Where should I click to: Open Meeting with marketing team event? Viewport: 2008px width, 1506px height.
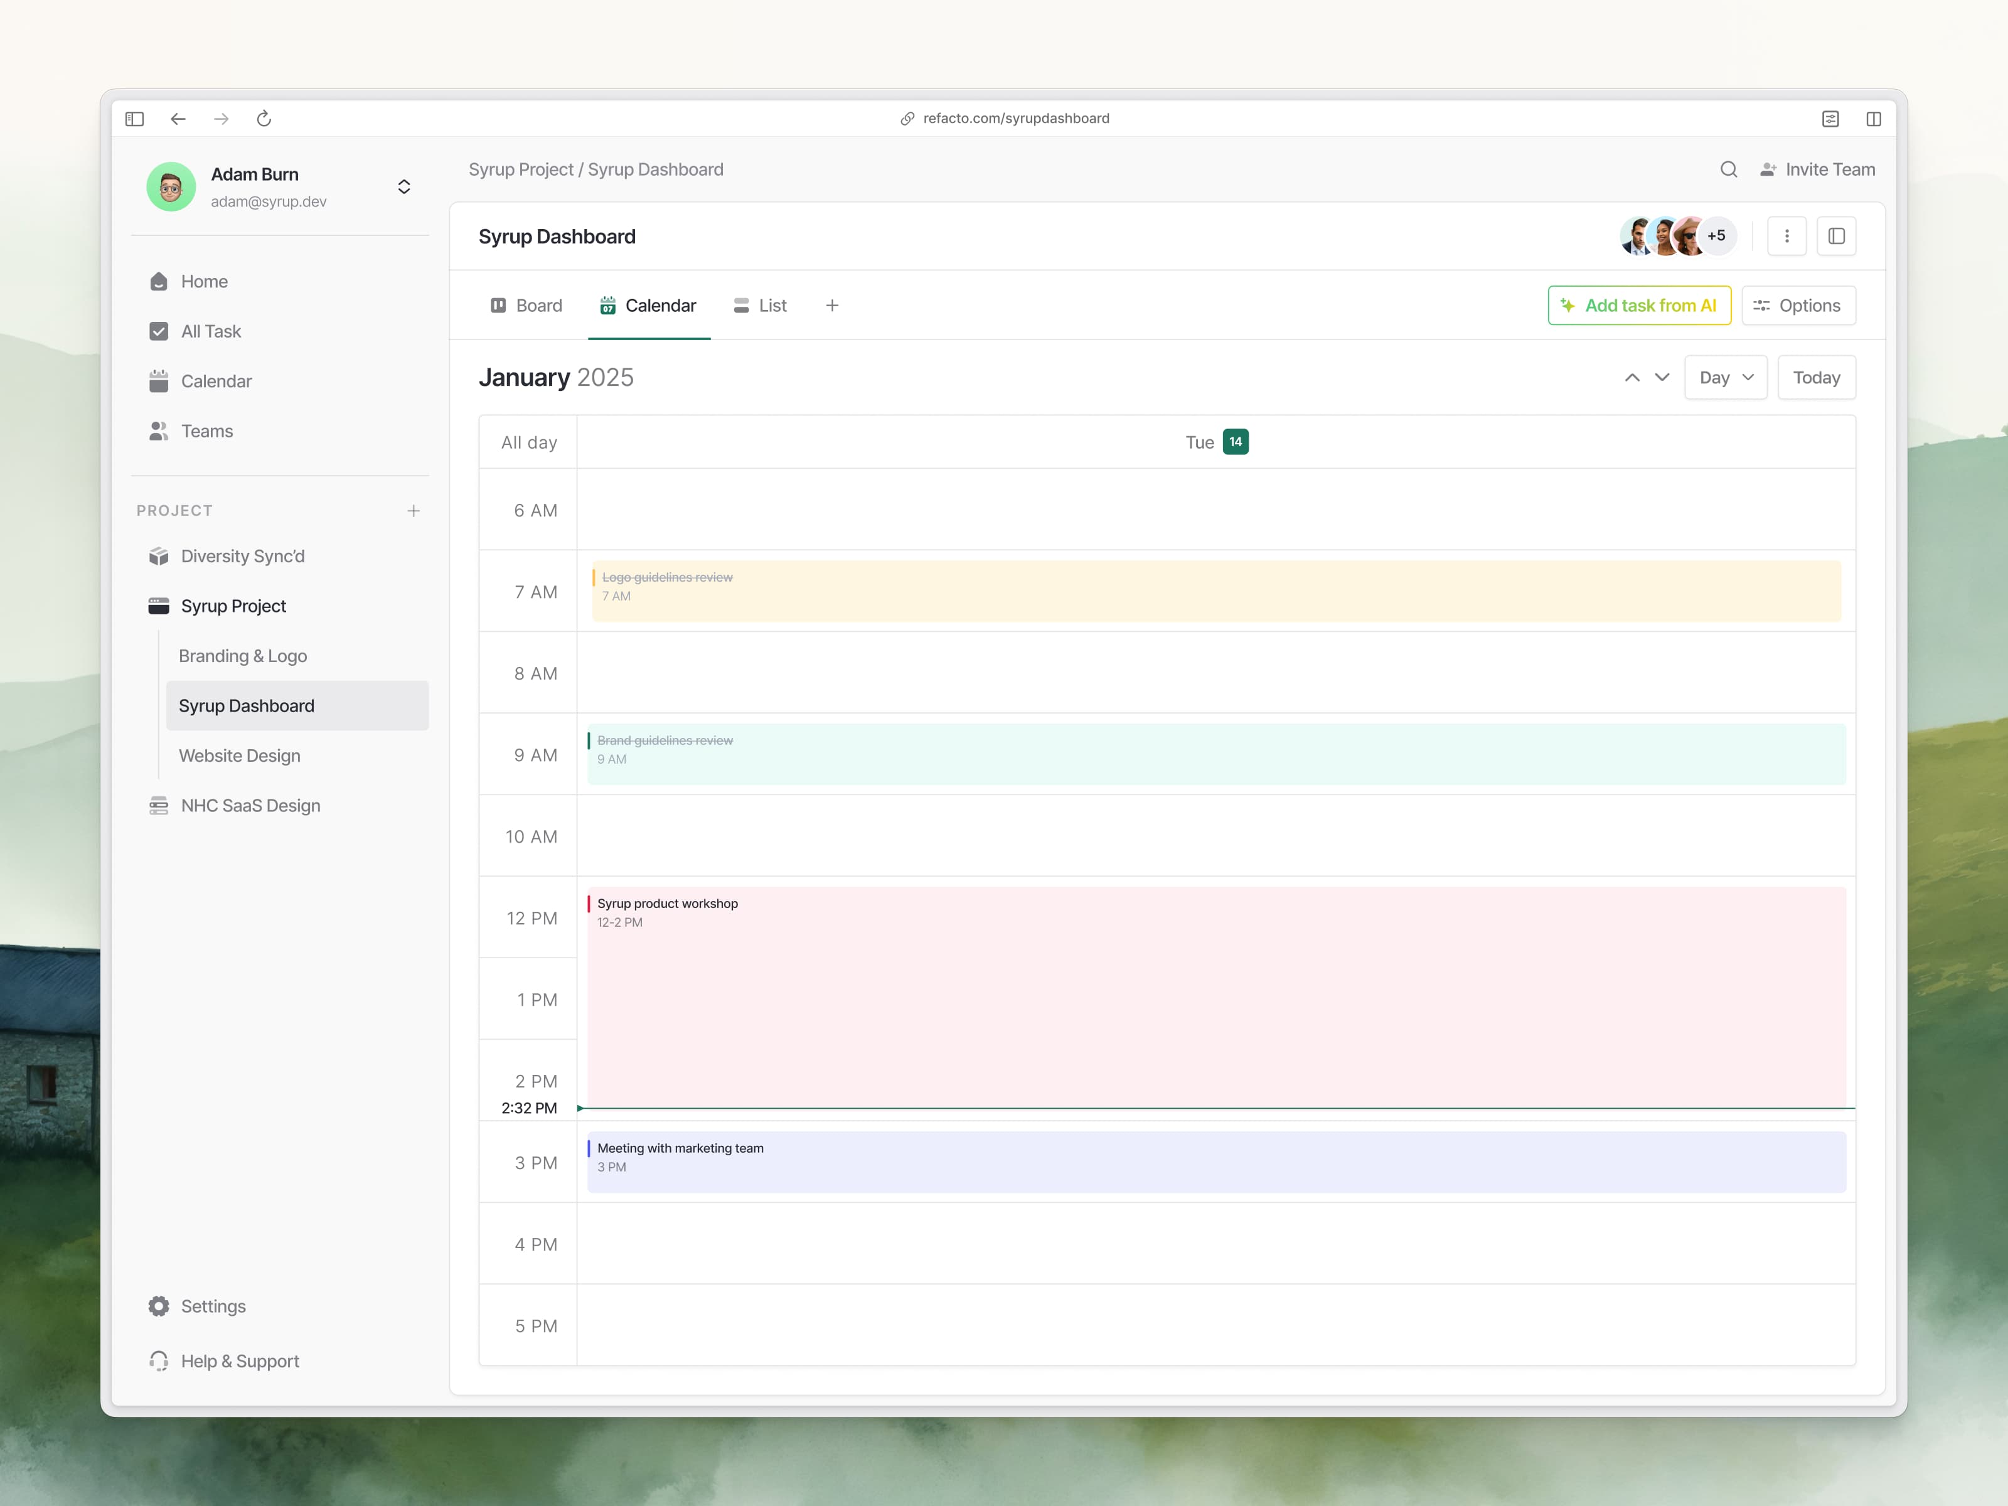pos(1217,1162)
